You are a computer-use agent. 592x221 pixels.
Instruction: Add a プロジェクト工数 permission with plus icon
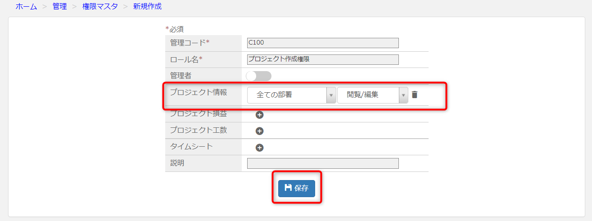click(x=259, y=131)
